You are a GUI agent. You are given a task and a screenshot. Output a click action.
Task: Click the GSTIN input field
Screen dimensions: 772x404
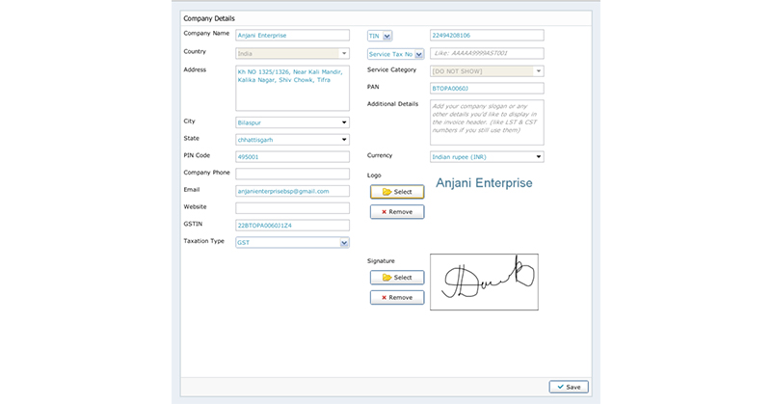pyautogui.click(x=292, y=226)
